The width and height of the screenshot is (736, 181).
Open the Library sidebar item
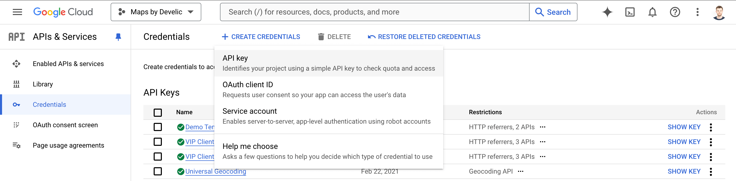click(x=65, y=84)
